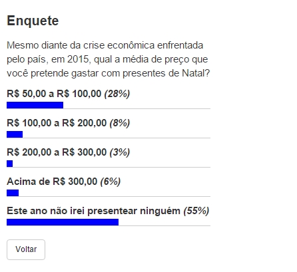The height and width of the screenshot is (272, 297).
Task: Click the 28% blue progress bar
Action: (35, 105)
